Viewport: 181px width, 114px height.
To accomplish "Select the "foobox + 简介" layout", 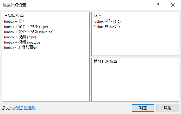I will (15, 21).
